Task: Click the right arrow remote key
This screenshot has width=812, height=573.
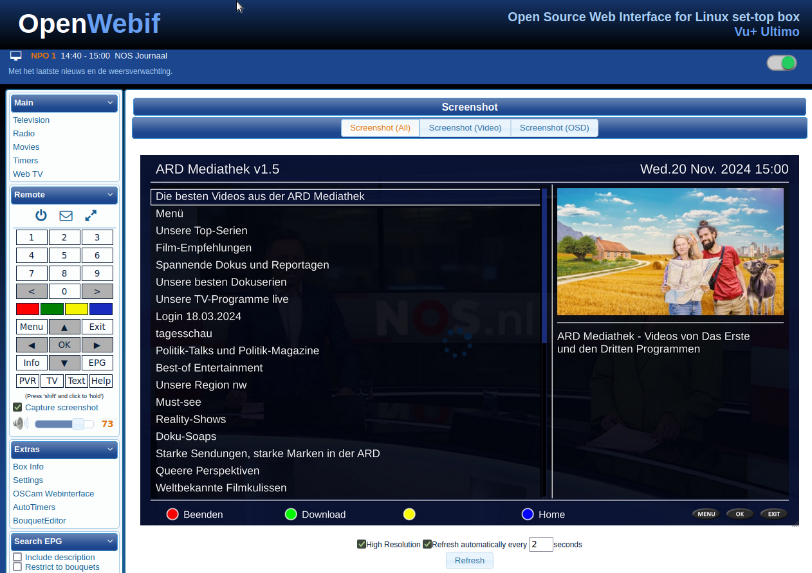Action: coord(97,345)
